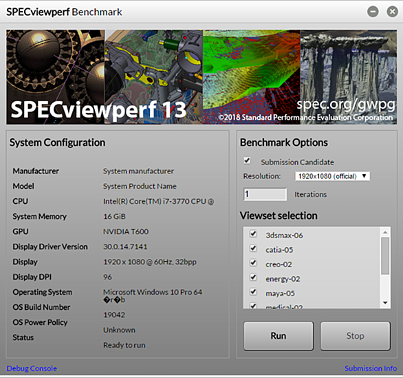Click the green terrain banner image
The width and height of the screenshot is (403, 378).
[x=252, y=77]
